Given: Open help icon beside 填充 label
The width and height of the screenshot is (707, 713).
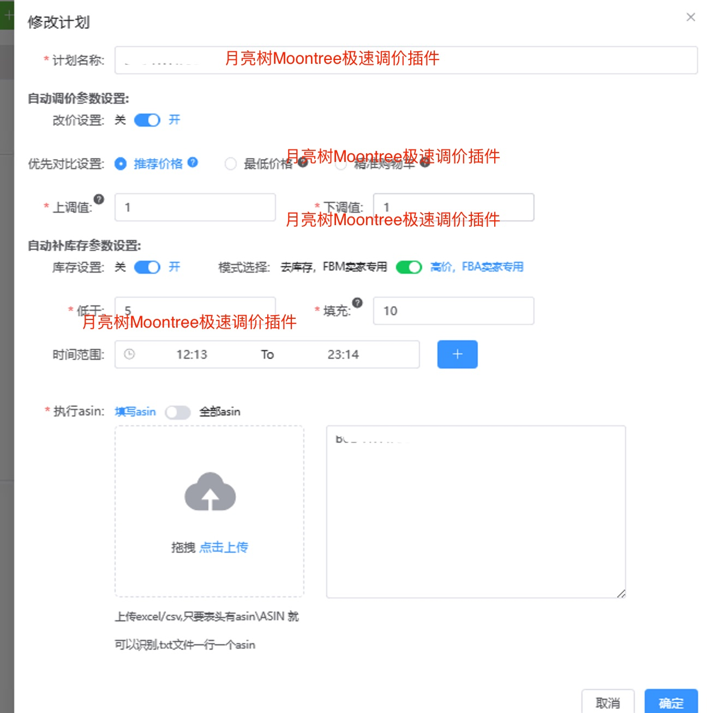Looking at the screenshot, I should coord(357,303).
